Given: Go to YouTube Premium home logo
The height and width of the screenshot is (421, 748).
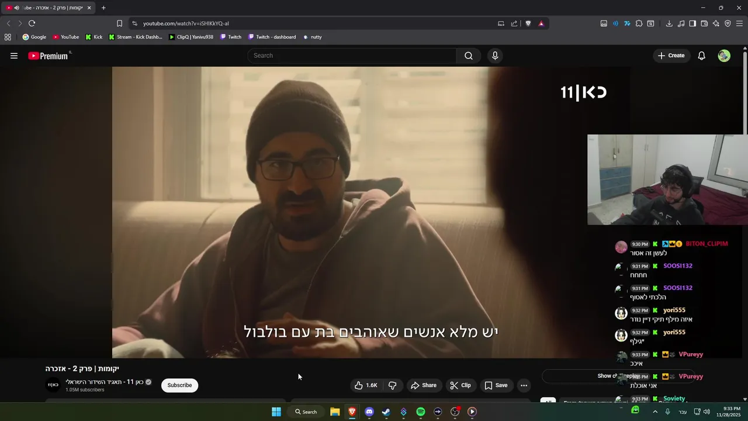Looking at the screenshot, I should [49, 56].
